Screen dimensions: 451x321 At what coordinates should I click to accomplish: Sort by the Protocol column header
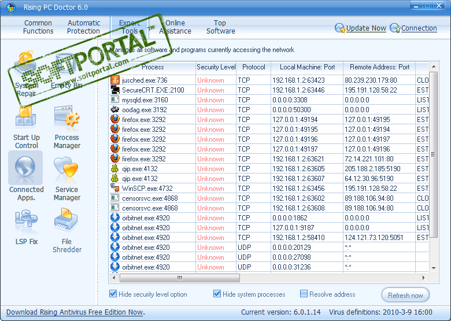pos(253,67)
